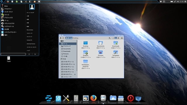Image resolution: width=187 pixels, height=105 pixels.
Task: Go forward in the file manager
Action: (63, 38)
